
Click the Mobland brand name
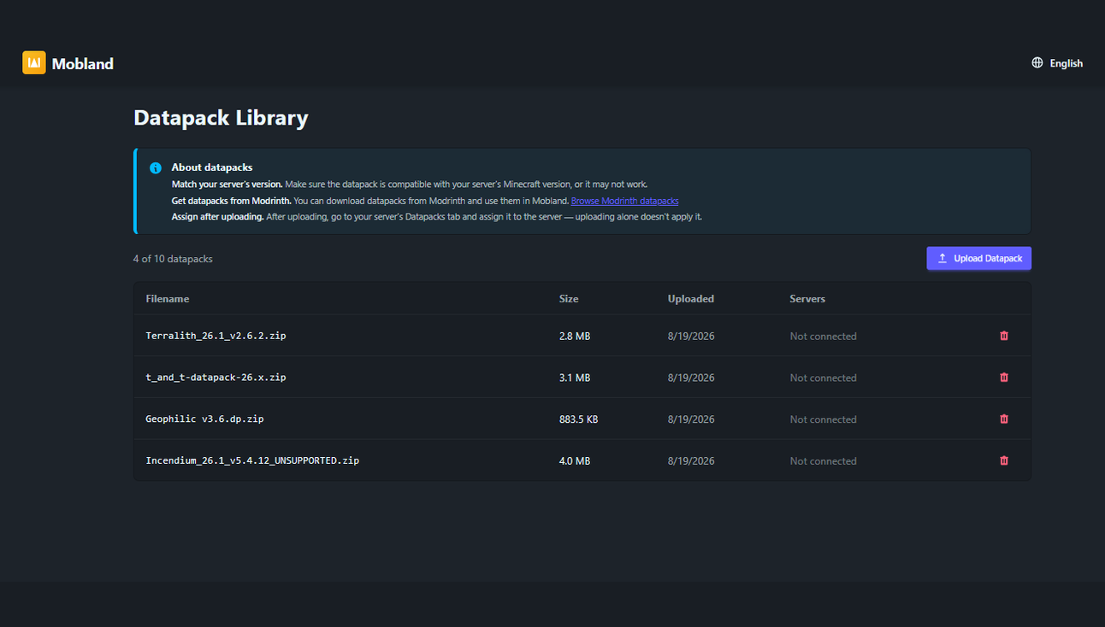(82, 63)
